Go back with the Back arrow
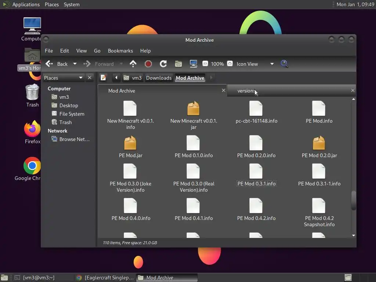This screenshot has height=282, width=376. tap(56, 64)
